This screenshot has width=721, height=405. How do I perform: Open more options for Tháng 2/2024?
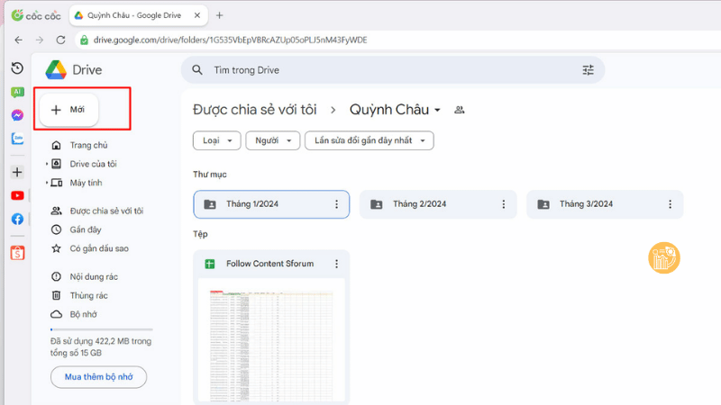[x=504, y=204]
